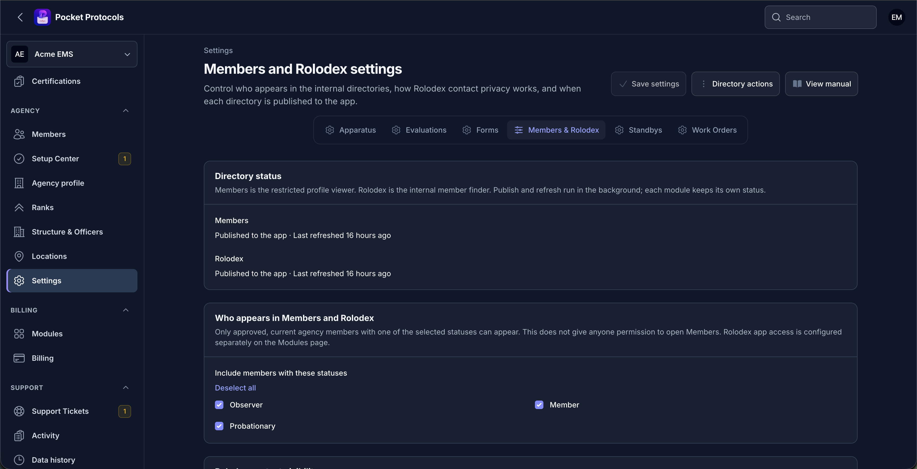Uncheck the Member status checkbox
Screen dimensions: 917x469
coord(539,405)
